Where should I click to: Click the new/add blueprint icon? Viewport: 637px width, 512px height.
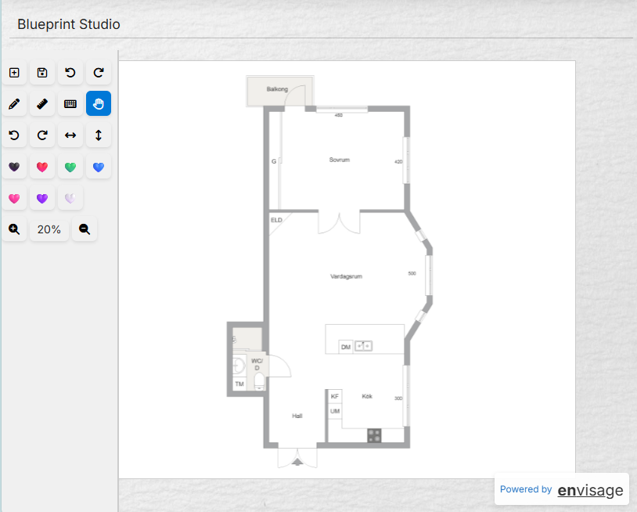coord(14,73)
